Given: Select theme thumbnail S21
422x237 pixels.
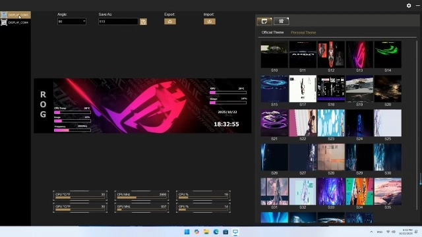Looking at the screenshot, I should 274,123.
